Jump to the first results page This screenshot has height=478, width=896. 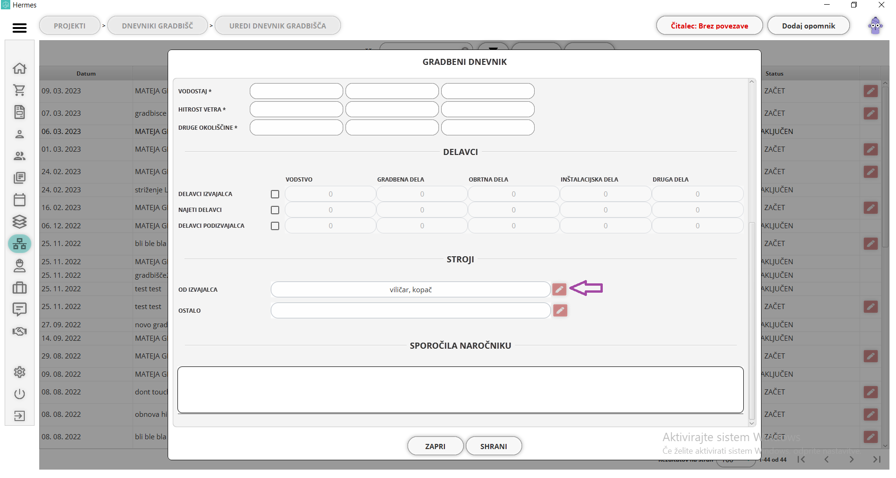click(801, 459)
